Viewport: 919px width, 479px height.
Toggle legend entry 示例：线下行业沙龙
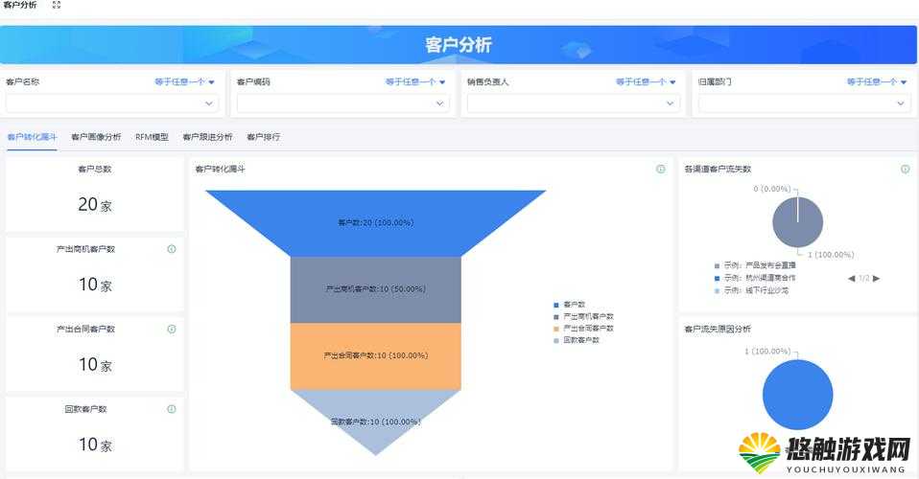point(751,290)
